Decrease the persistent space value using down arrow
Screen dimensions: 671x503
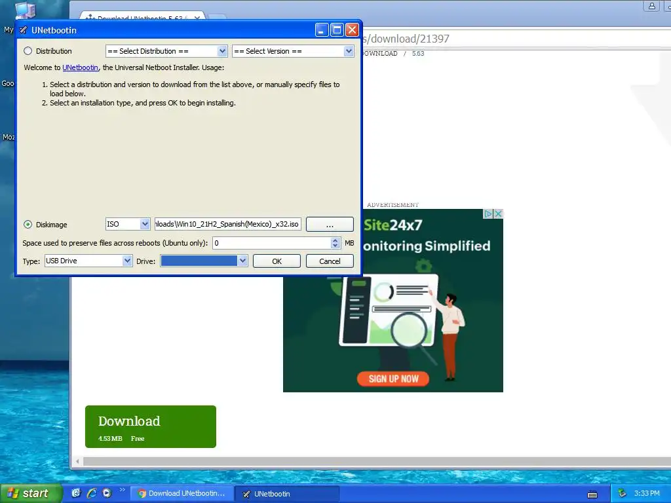click(x=335, y=246)
